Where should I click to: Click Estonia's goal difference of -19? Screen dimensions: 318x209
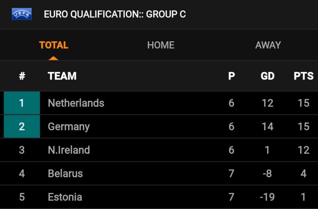pos(267,197)
